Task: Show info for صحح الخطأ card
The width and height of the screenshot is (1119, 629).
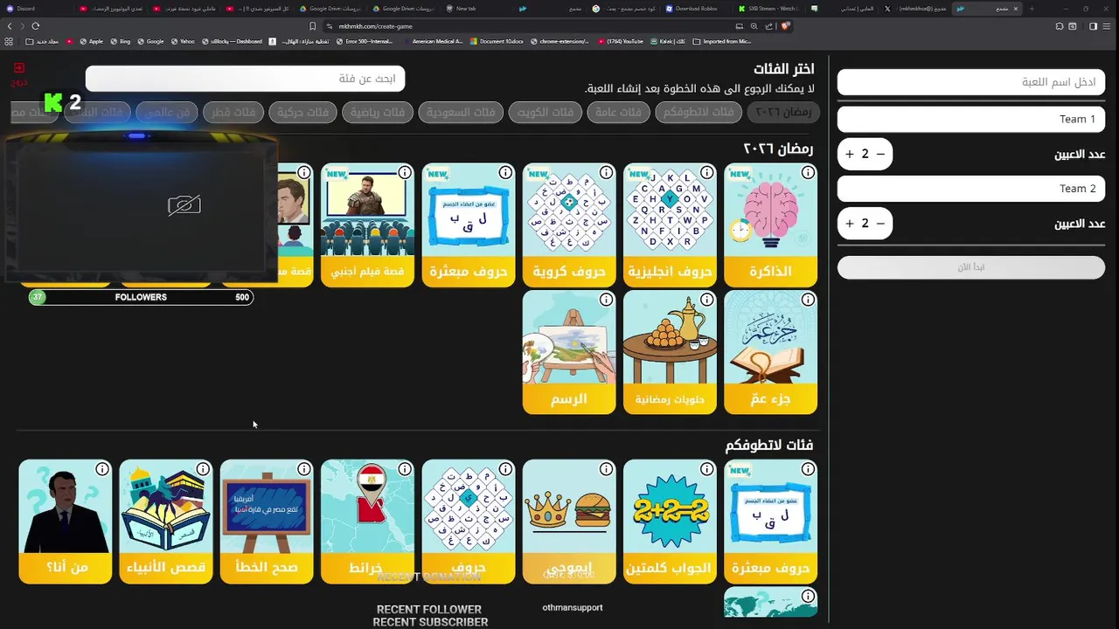Action: pos(303,469)
